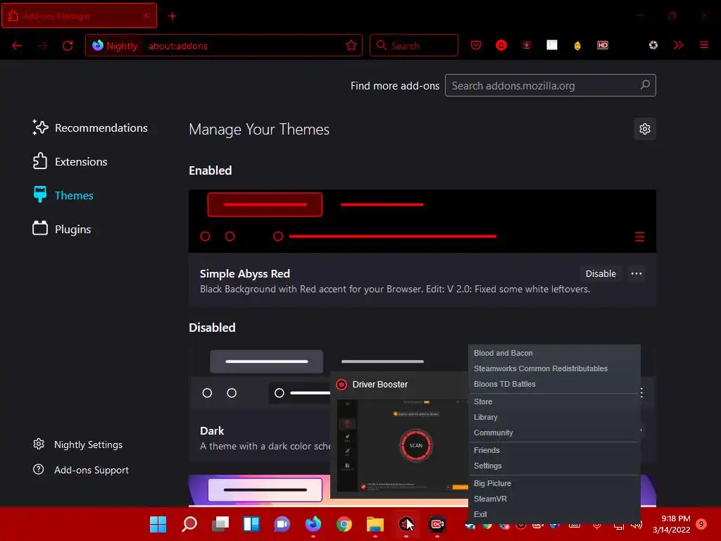Open the Widgets taskbar icon
Viewport: 721px width, 541px height.
[251, 524]
